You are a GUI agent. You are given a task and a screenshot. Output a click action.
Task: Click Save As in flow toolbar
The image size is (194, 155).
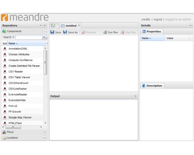71,32
